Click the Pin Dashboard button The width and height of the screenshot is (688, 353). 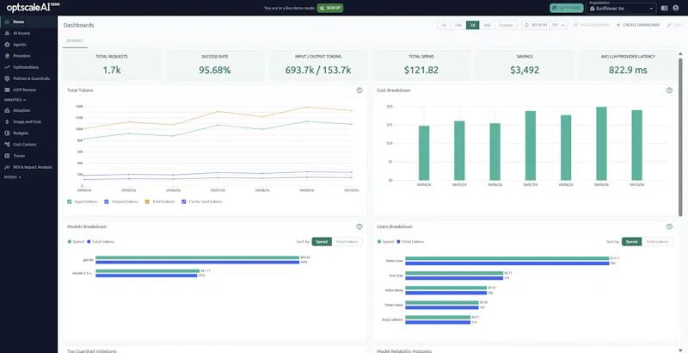592,25
